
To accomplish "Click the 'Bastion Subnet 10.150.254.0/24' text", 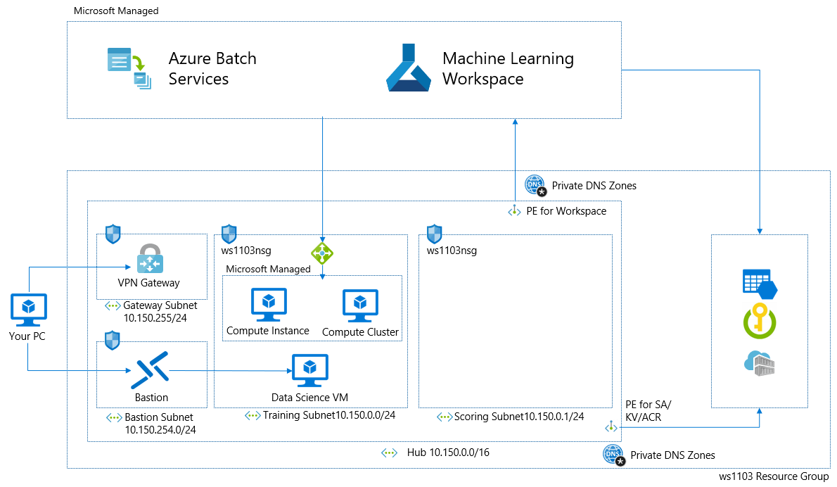I will point(160,424).
